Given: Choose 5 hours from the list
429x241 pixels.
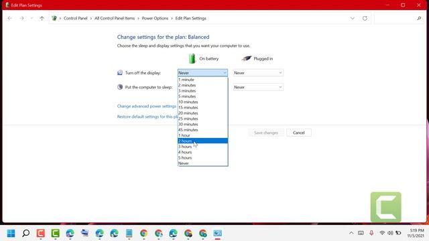Looking at the screenshot, I should pos(202,158).
